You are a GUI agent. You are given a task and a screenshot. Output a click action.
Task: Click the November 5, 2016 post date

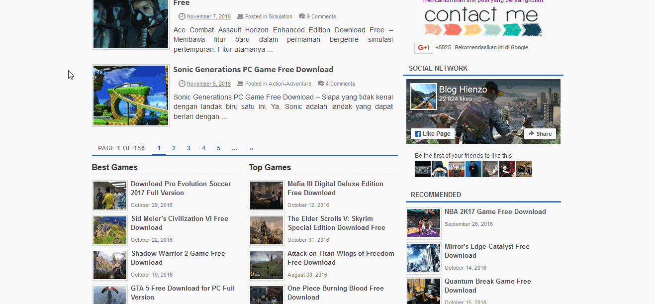click(x=209, y=84)
